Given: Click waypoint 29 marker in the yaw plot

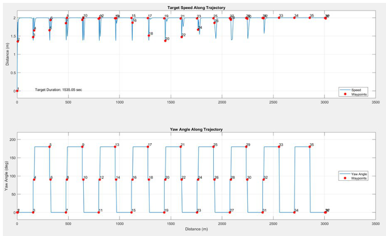Looking at the screenshot, I should (246, 147).
